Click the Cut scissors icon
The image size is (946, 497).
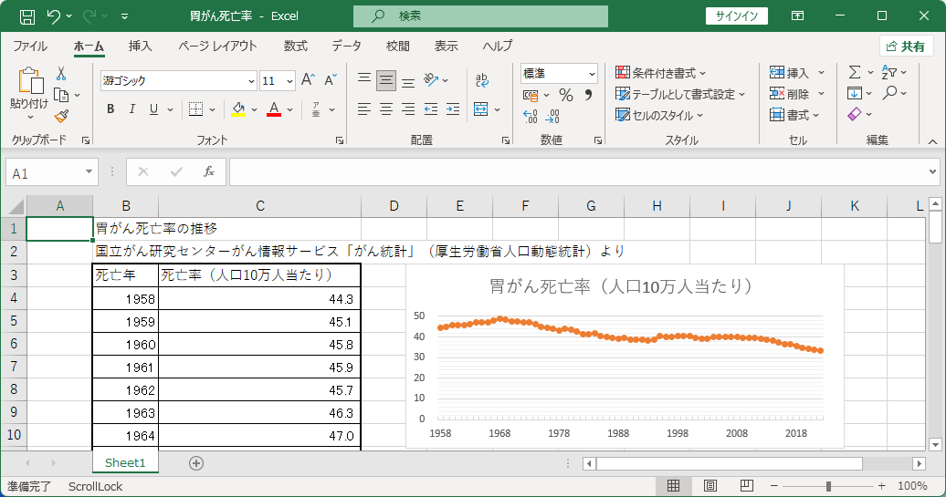tap(61, 74)
